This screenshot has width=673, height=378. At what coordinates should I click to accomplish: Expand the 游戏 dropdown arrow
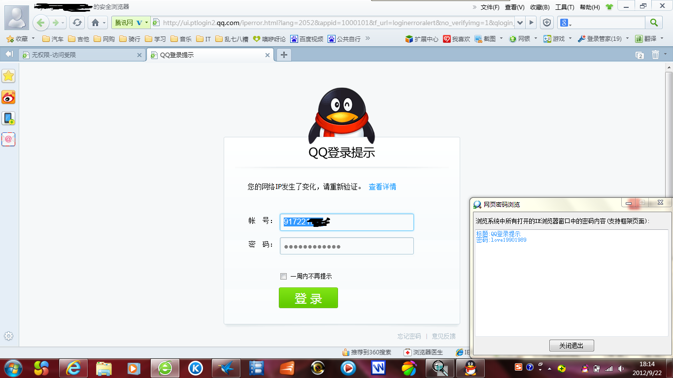(x=570, y=38)
